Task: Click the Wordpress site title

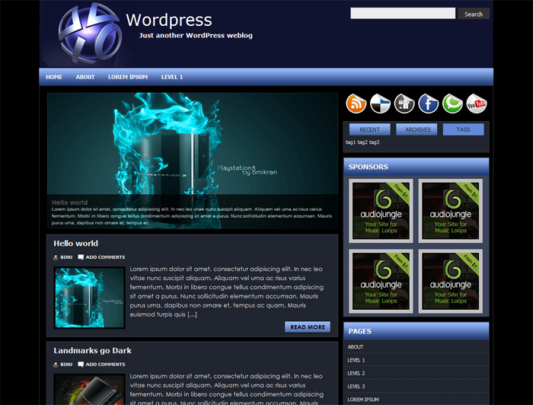Action: coord(169,20)
